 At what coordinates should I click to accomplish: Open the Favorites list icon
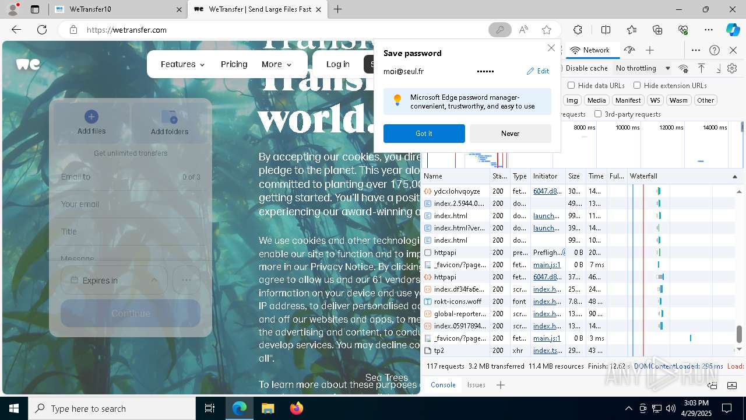click(x=632, y=30)
